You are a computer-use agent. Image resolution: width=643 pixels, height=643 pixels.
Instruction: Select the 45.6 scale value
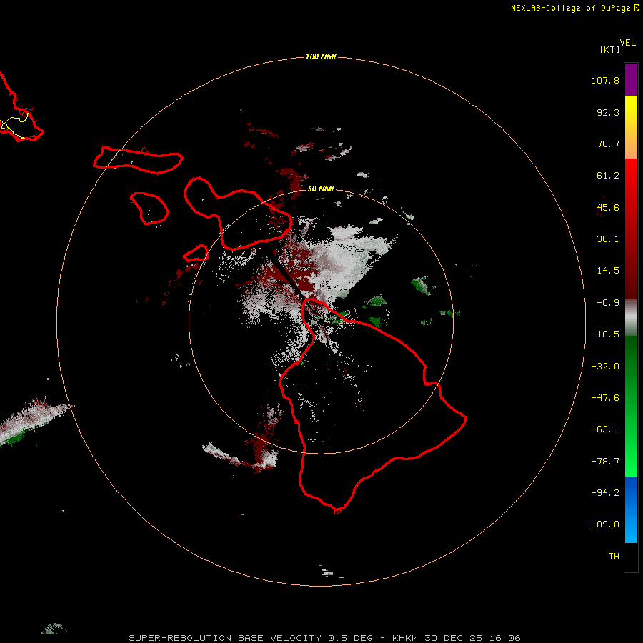pyautogui.click(x=608, y=207)
